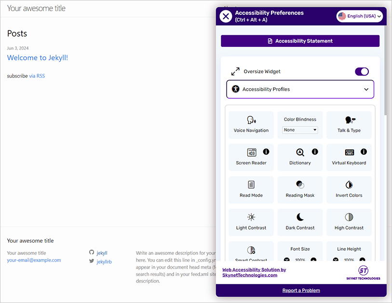This screenshot has width=392, height=303.
Task: Open the Color Blindness dropdown
Action: click(300, 130)
